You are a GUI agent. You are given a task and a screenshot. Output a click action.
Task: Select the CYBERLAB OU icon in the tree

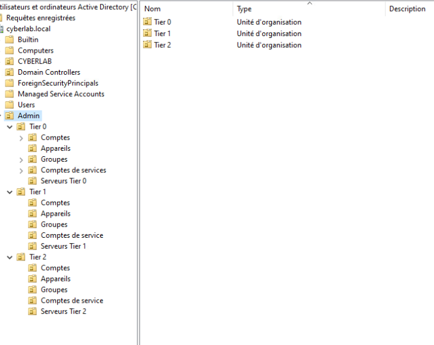coord(9,61)
